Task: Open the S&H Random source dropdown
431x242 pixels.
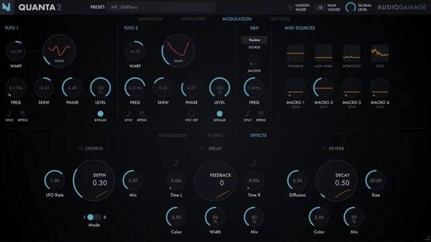Action: pos(254,40)
